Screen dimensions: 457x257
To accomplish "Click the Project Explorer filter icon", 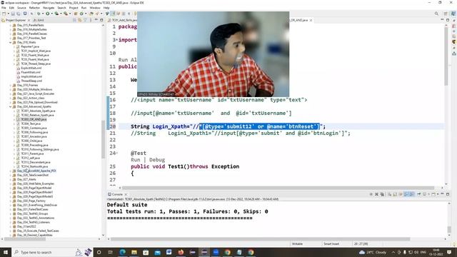I will 85,20.
